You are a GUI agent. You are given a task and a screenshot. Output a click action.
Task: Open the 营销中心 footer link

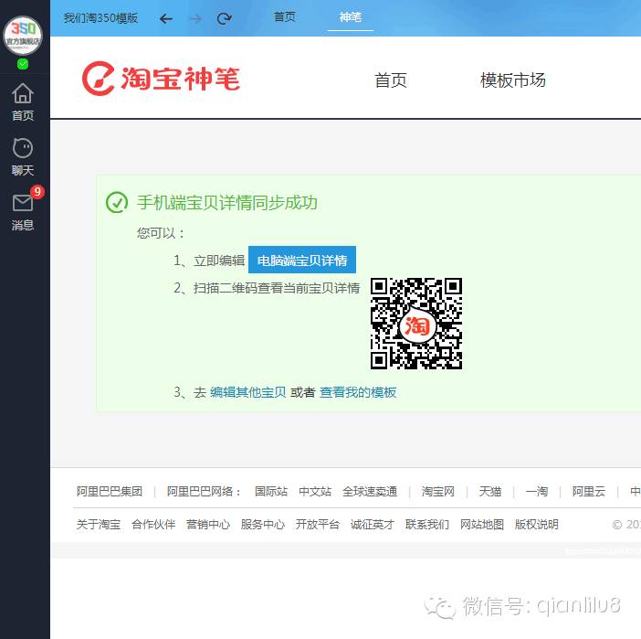pyautogui.click(x=208, y=525)
